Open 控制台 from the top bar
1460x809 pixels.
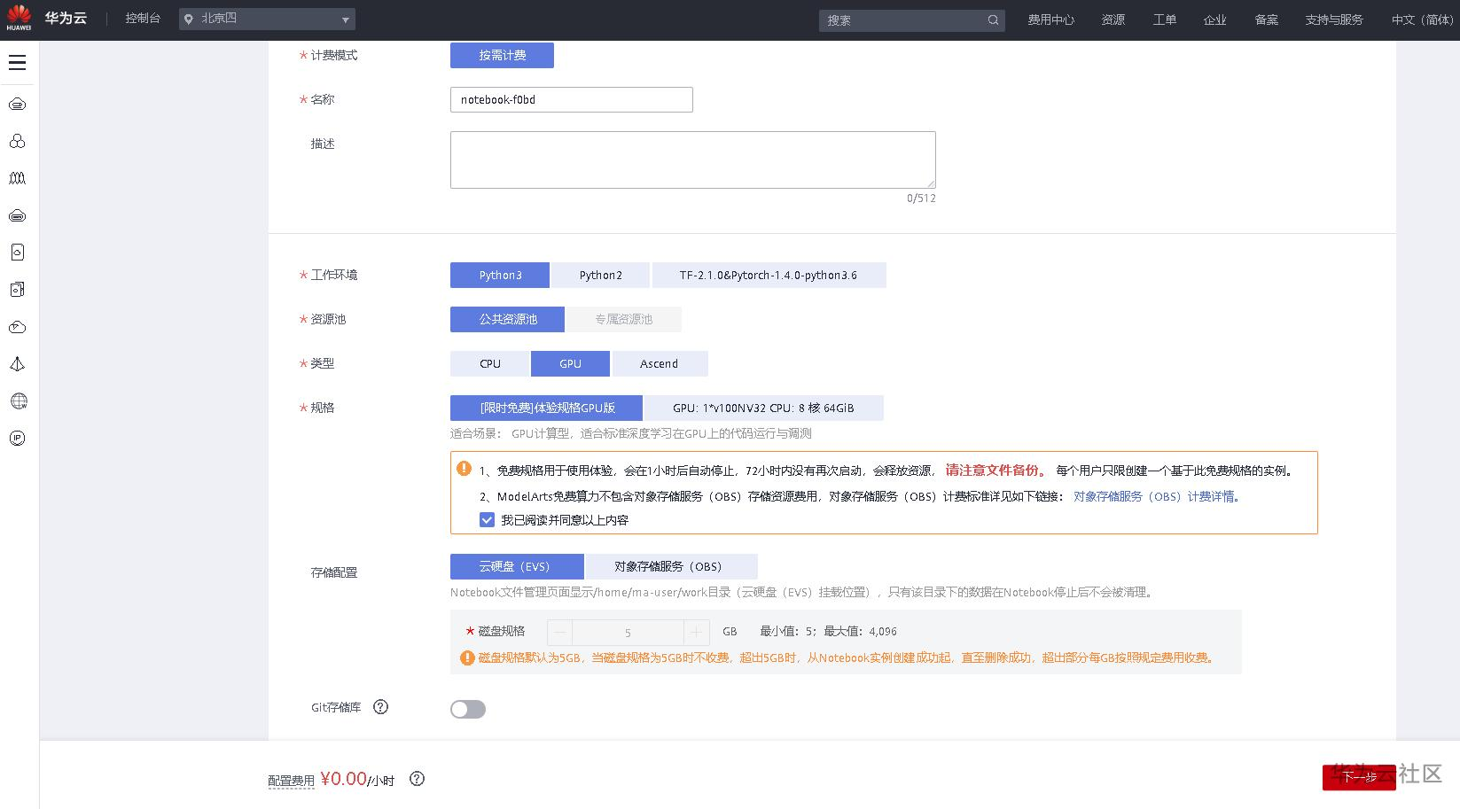click(143, 19)
